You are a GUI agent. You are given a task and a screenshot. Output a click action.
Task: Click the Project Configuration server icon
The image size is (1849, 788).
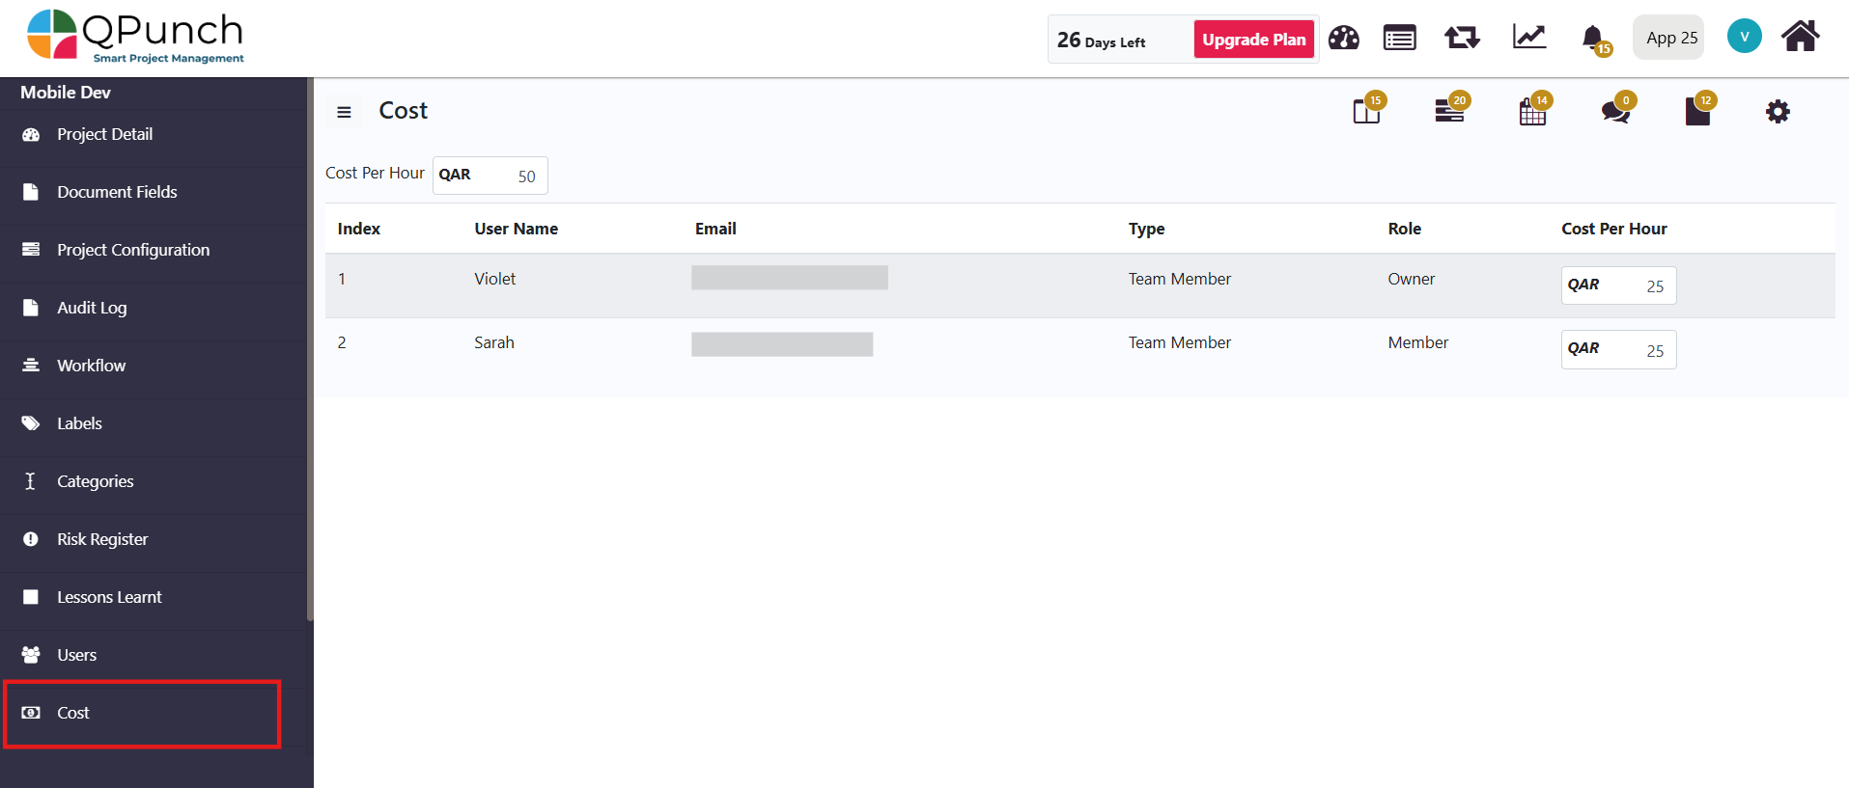31,250
